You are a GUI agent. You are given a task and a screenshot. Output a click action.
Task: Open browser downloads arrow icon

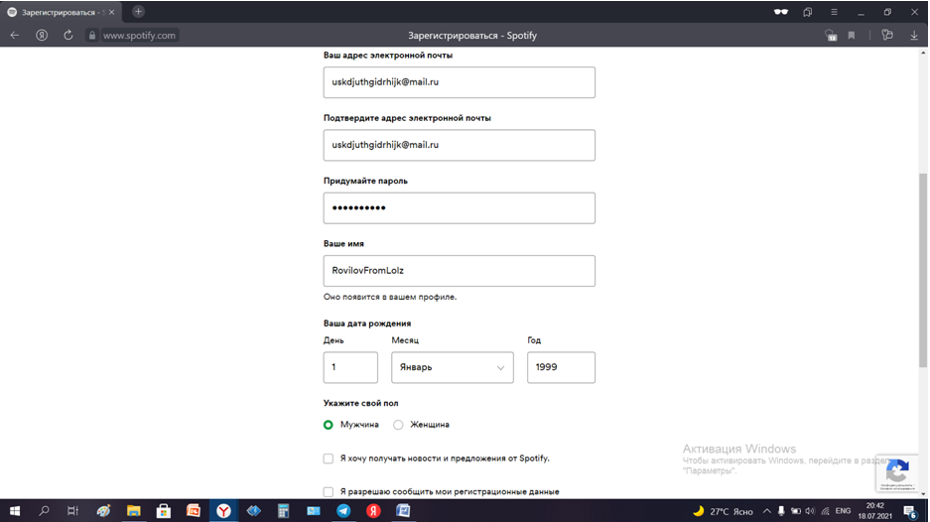coord(914,35)
